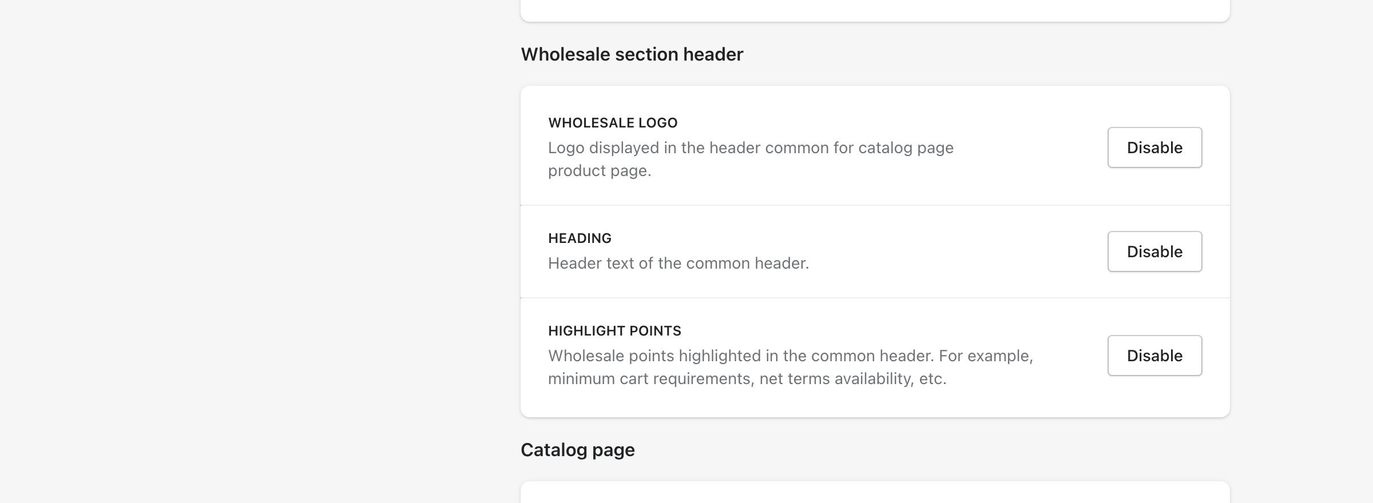Click the "minimum cart requirements" text line
Viewport: 1373px width, 503px height.
click(x=747, y=379)
